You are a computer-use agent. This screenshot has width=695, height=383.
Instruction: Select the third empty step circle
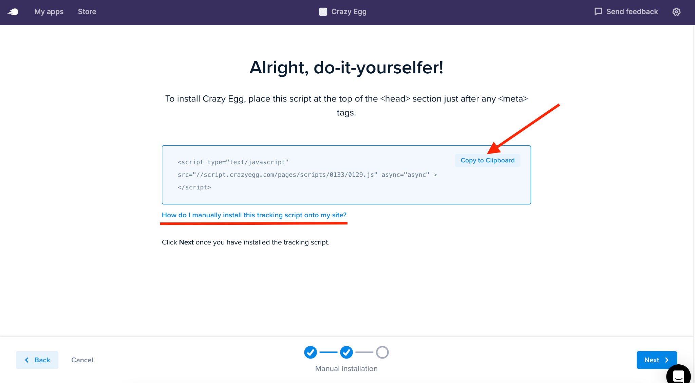pos(382,352)
